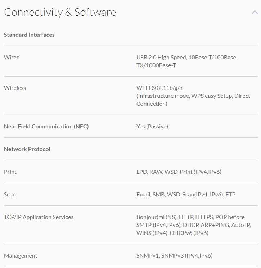
Task: Select the Standard Interfaces subheading
Action: 29,35
